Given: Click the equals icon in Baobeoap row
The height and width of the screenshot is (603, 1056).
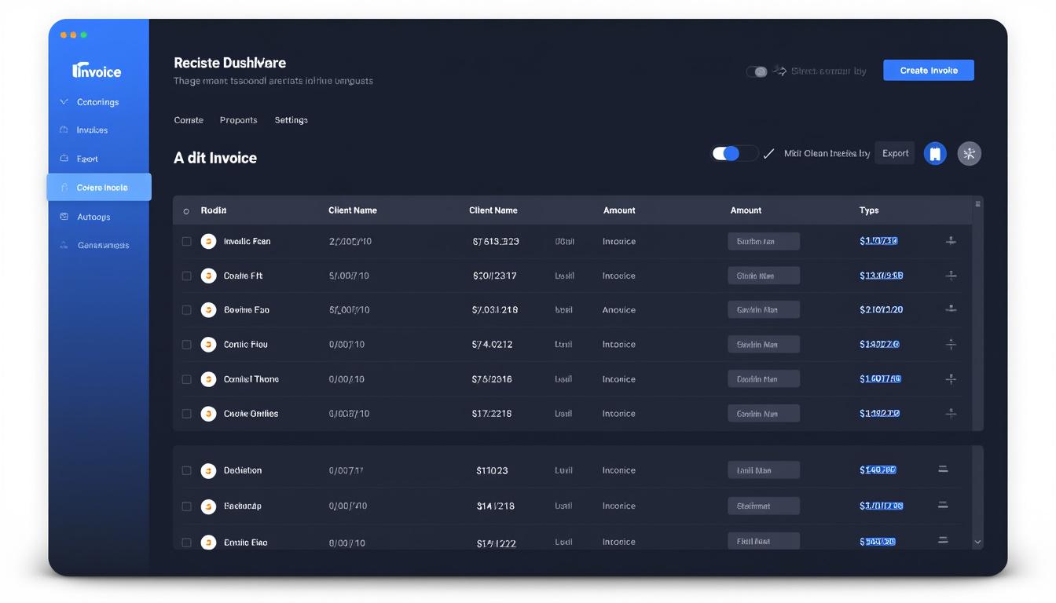Looking at the screenshot, I should pyautogui.click(x=943, y=506).
